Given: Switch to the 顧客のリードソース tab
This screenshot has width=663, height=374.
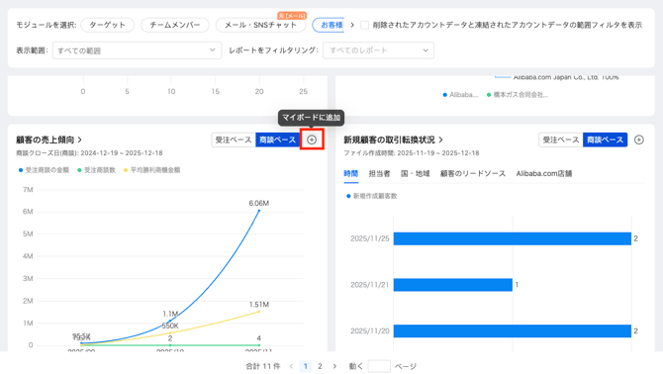Looking at the screenshot, I should pos(473,174).
